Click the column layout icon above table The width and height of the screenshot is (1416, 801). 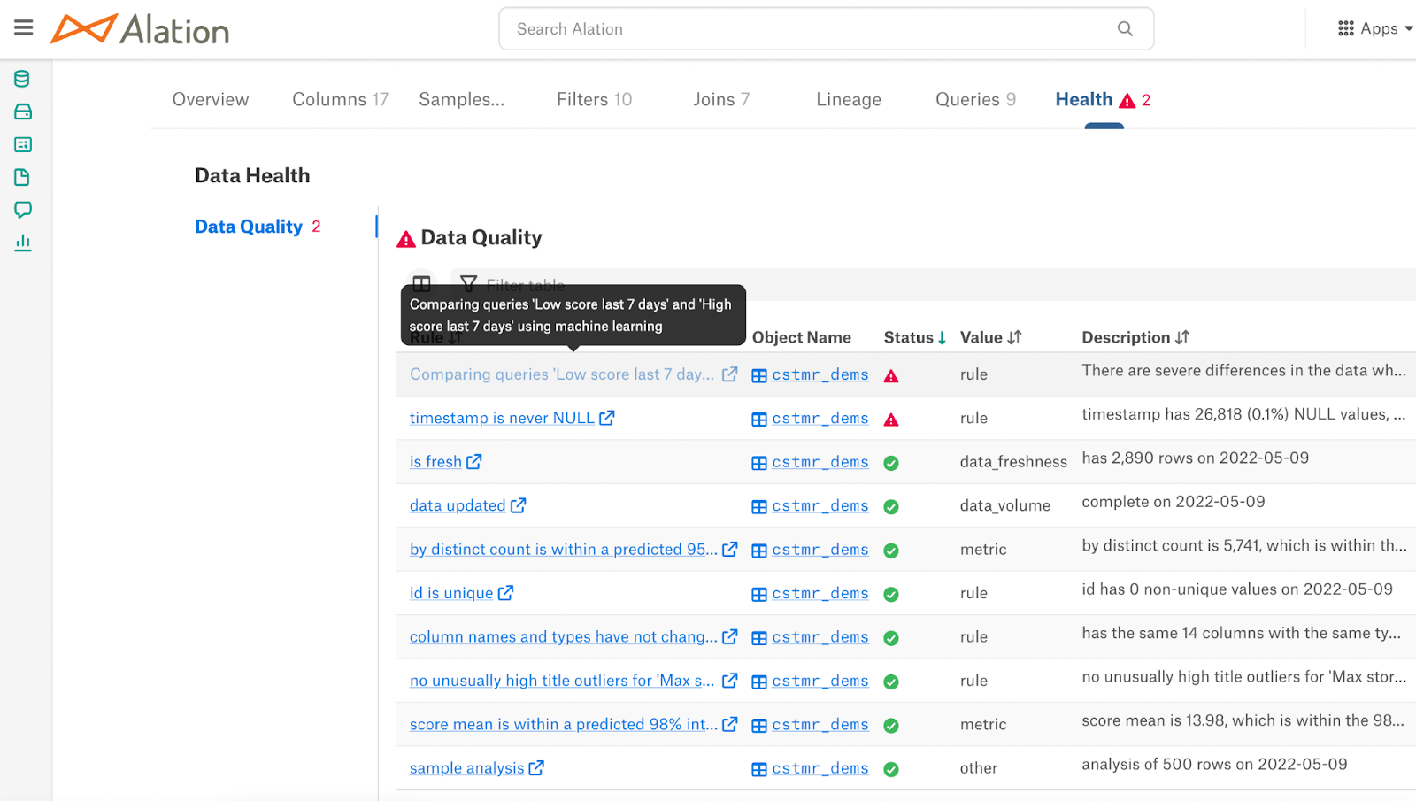(422, 284)
